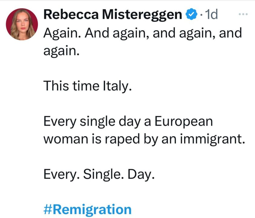Search posts tagged Remigration
This screenshot has width=255, height=218.
[88, 209]
